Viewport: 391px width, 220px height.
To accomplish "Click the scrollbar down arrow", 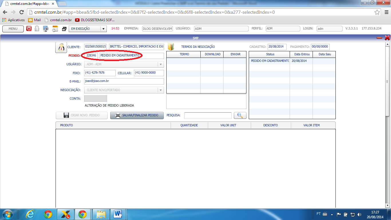I will pyautogui.click(x=388, y=205).
